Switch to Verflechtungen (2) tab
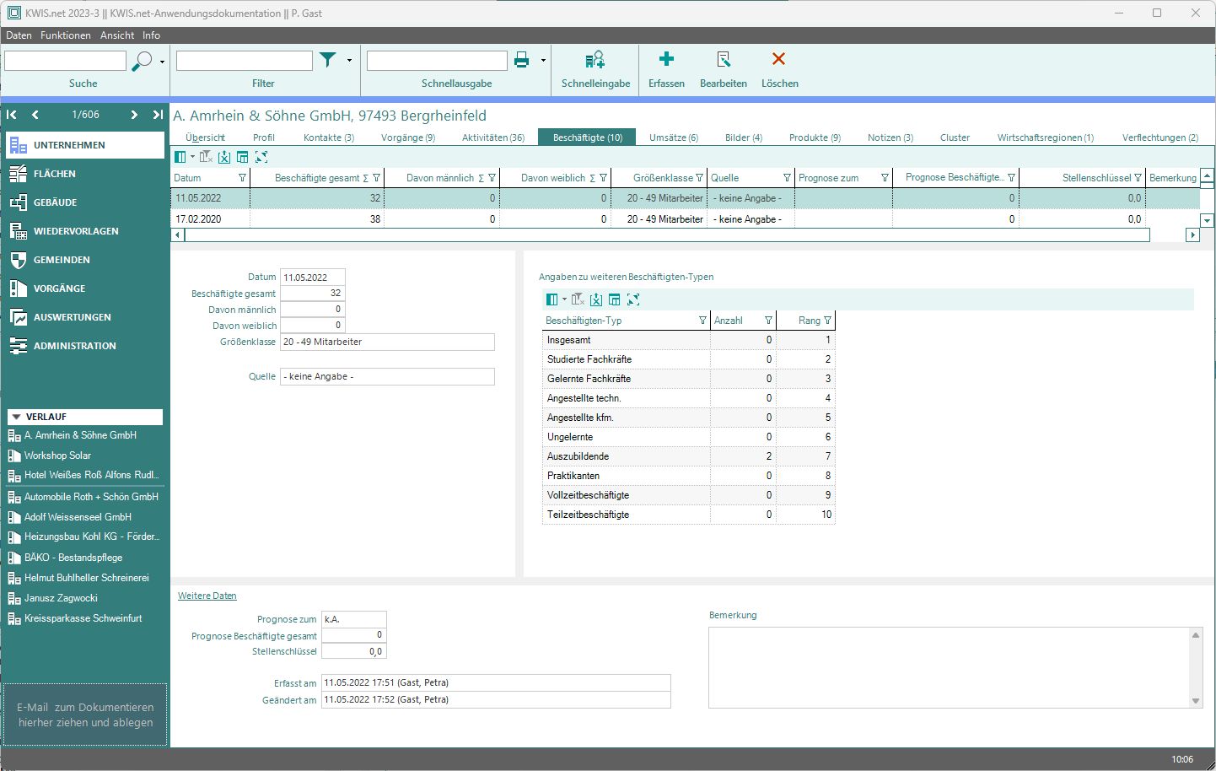The image size is (1216, 771). pyautogui.click(x=1160, y=137)
